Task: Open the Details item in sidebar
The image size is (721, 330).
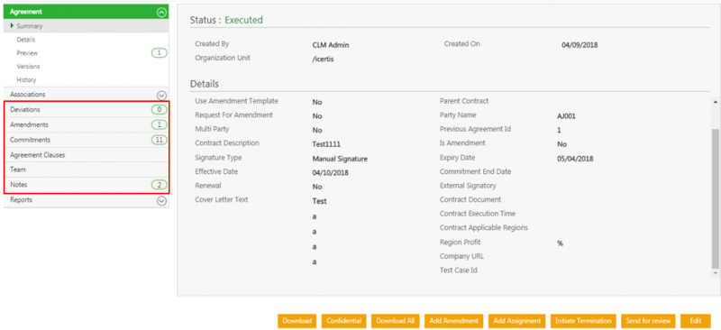Action: pos(26,40)
